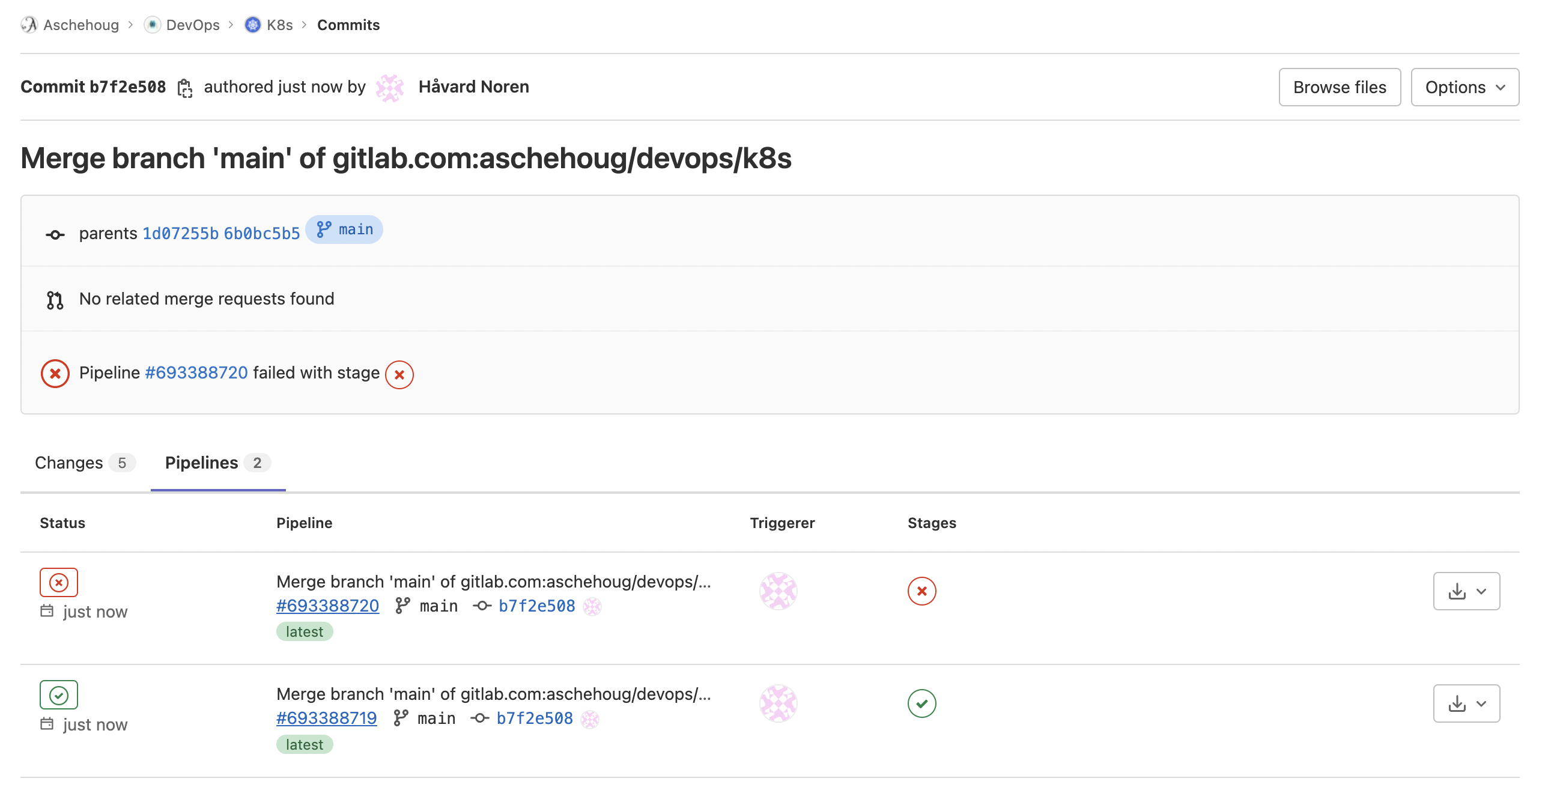The width and height of the screenshot is (1557, 811).
Task: Click the green passed status icon on second pipeline row
Action: [58, 694]
